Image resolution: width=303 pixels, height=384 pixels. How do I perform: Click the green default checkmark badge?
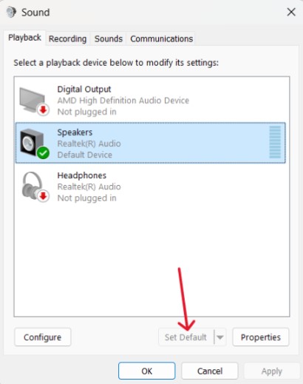click(x=43, y=153)
